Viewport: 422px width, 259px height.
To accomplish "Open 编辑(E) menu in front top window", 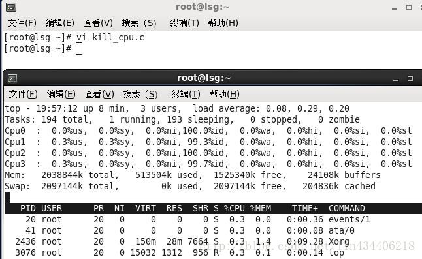I will pos(61,95).
